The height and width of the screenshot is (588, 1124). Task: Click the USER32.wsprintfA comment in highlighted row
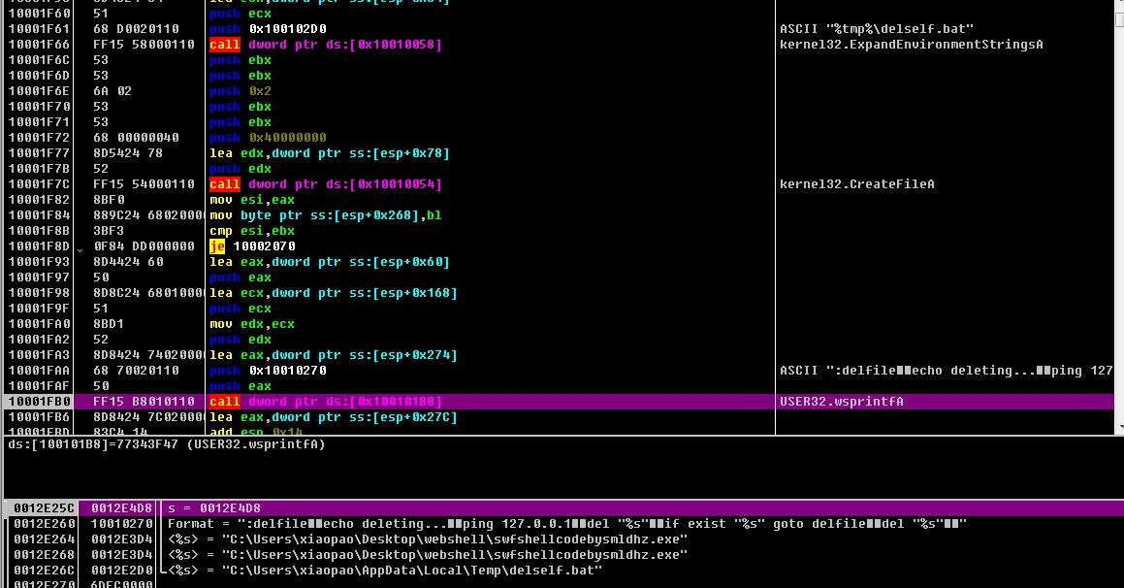(x=841, y=402)
